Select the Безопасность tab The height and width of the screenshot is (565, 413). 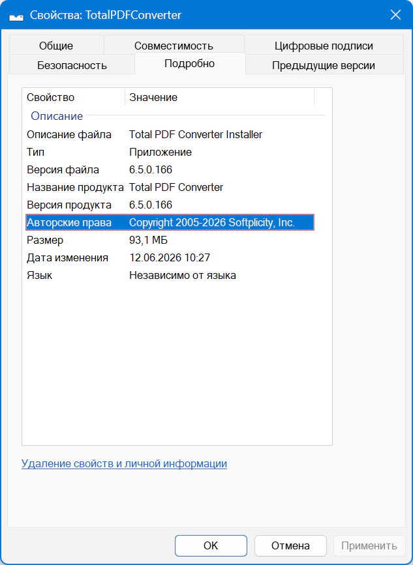(72, 65)
